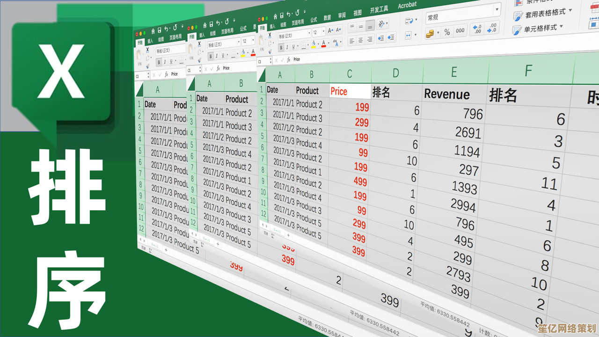Click Decrease Font Size in the front window
Image resolution: width=599 pixels, height=337 pixels.
point(338,29)
